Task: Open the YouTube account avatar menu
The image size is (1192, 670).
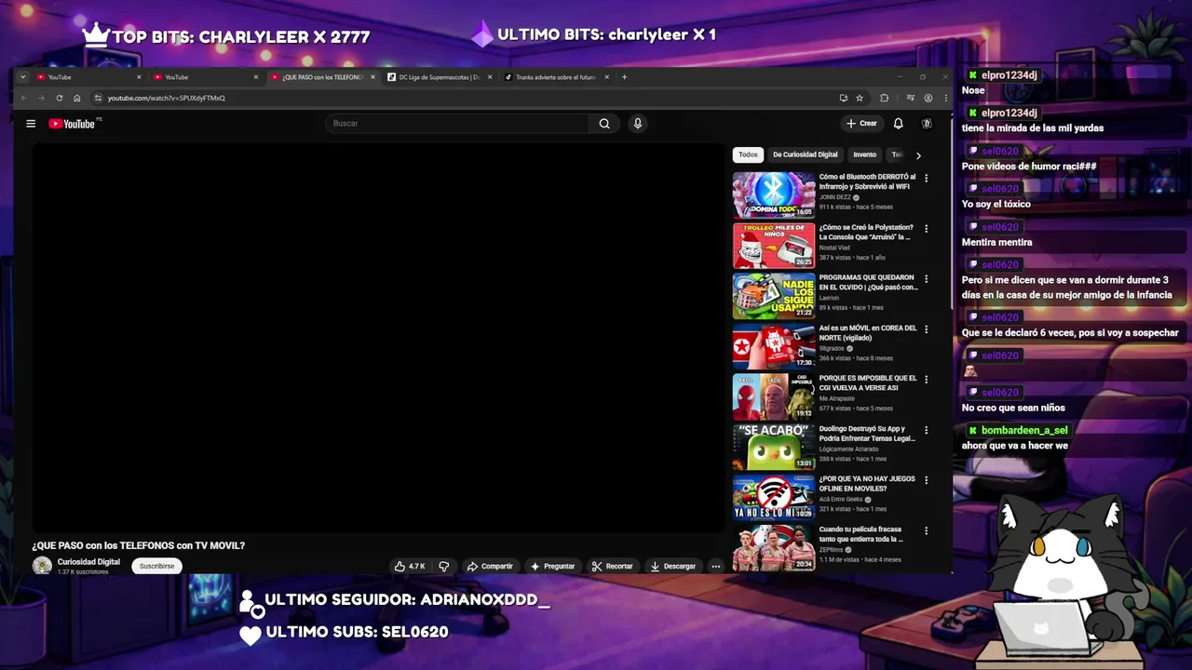Action: point(927,123)
